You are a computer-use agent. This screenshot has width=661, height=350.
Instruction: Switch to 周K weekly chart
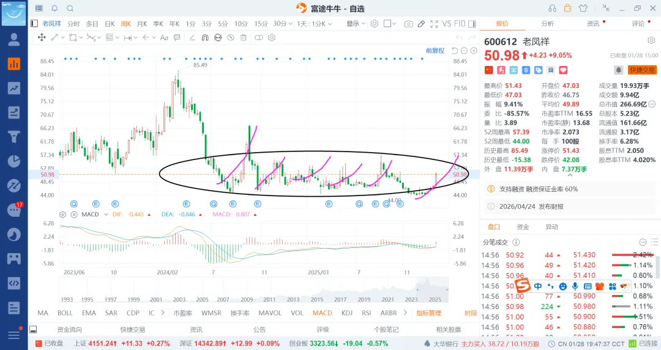125,24
